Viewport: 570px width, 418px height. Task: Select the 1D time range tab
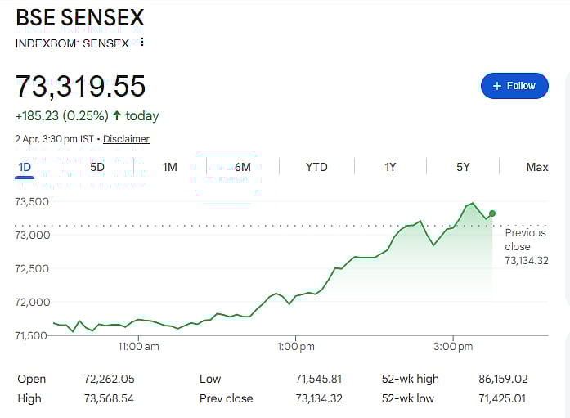[25, 167]
